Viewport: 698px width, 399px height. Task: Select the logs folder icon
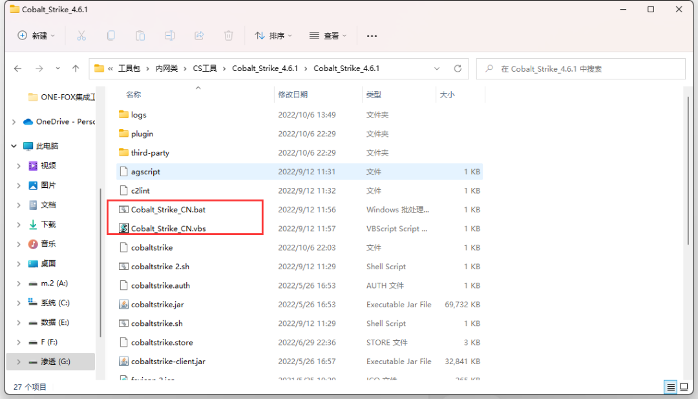(123, 114)
